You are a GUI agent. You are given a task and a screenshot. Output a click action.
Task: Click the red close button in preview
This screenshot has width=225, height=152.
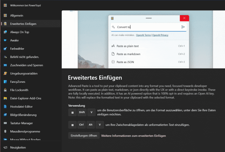(x=184, y=18)
